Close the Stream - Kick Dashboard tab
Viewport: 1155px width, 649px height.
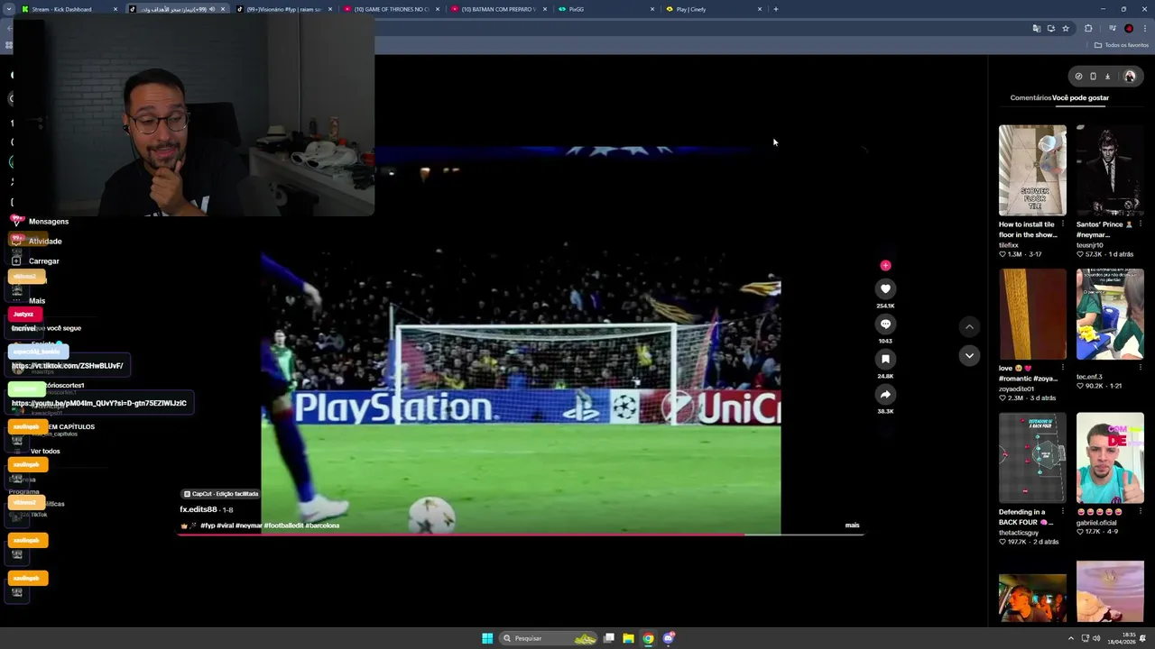pos(115,9)
